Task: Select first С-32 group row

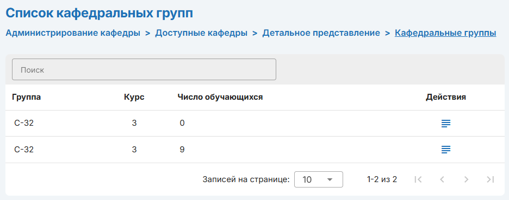Action: [x=255, y=123]
